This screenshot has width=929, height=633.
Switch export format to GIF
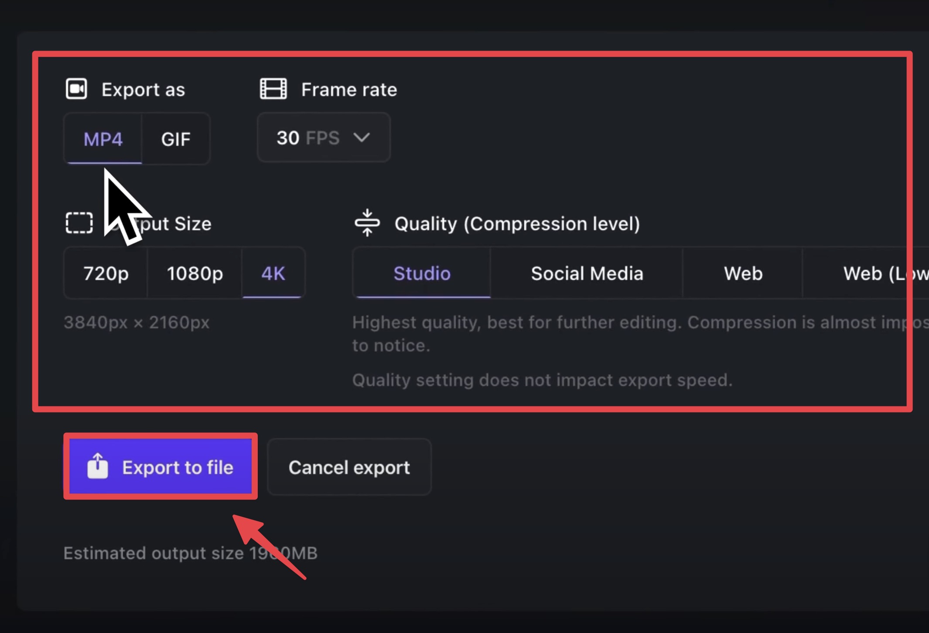[176, 139]
